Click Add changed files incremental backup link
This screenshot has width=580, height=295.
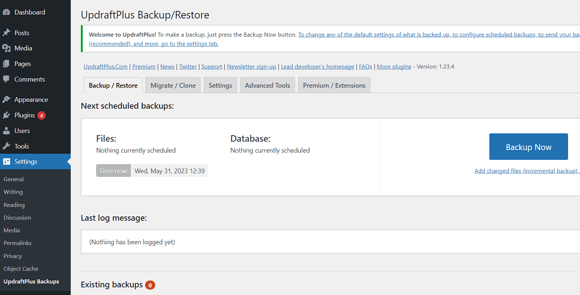pos(527,171)
